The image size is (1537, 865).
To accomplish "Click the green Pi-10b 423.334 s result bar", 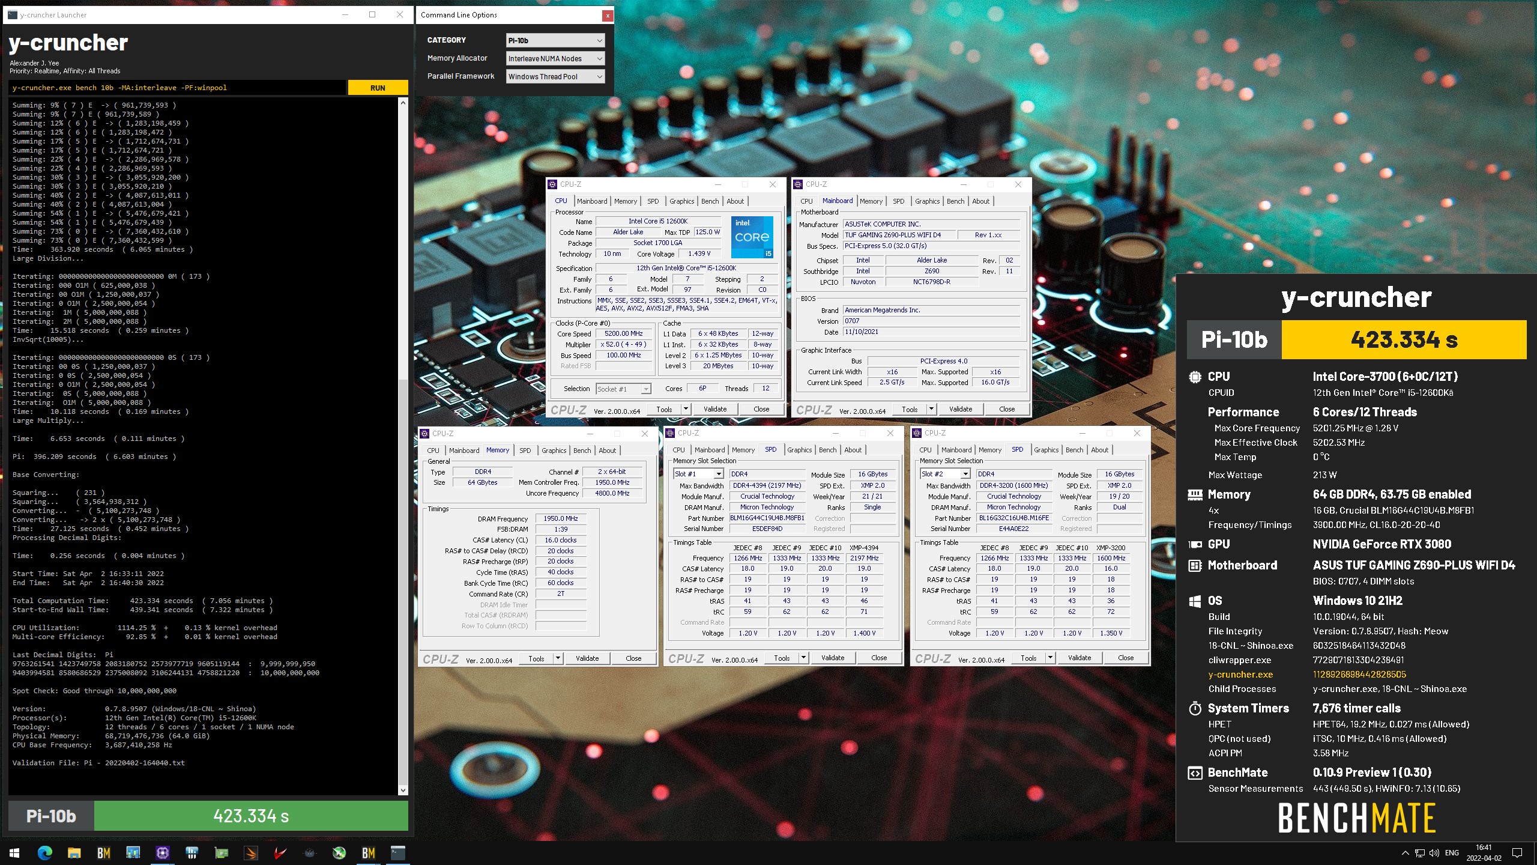I will (x=251, y=816).
